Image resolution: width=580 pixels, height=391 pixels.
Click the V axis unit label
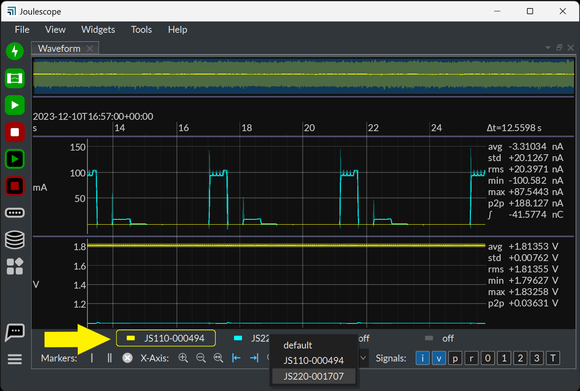click(x=36, y=285)
